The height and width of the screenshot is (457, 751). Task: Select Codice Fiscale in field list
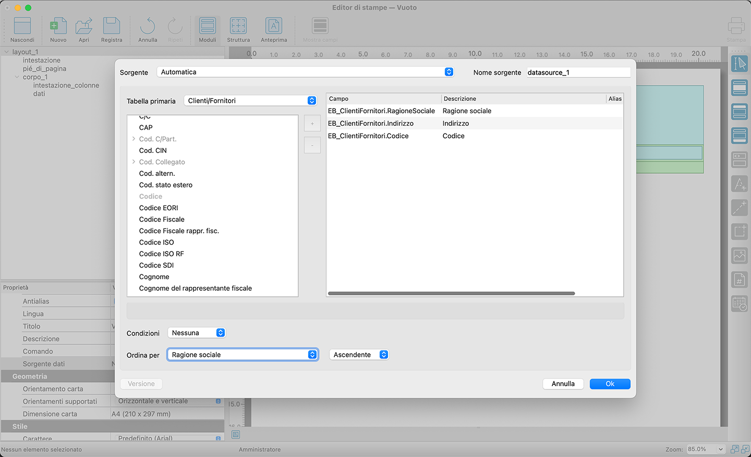tap(162, 219)
